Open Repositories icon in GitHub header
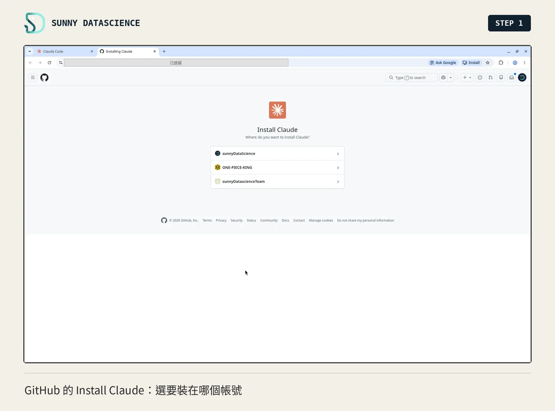 pyautogui.click(x=501, y=77)
